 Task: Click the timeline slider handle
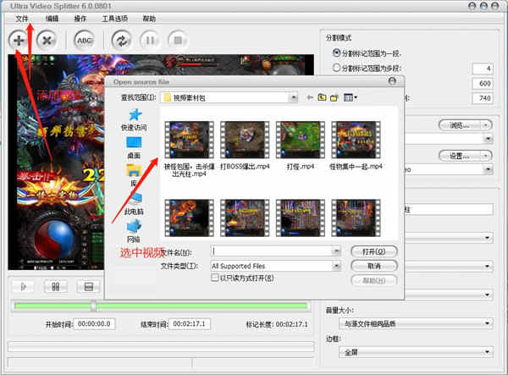click(x=93, y=306)
